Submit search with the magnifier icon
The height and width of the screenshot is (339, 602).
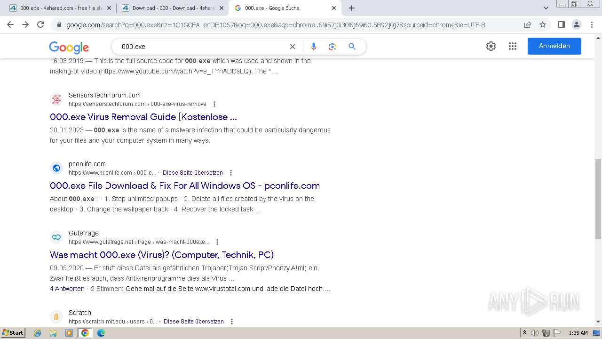[352, 47]
